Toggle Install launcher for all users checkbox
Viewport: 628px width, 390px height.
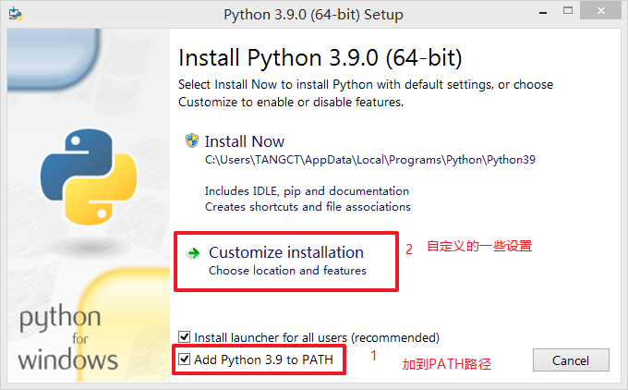pos(184,337)
